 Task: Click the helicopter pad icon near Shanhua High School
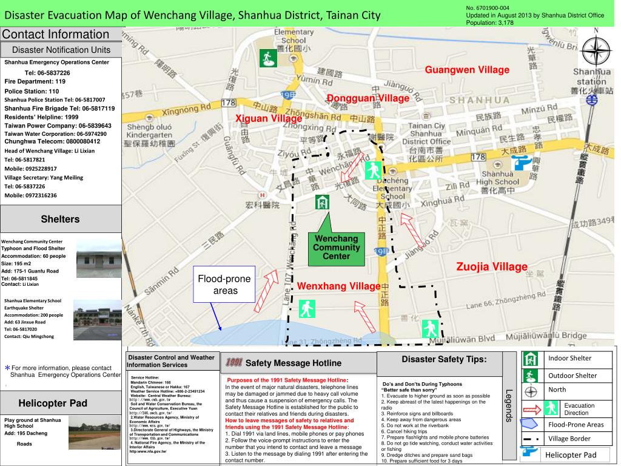pyautogui.click(x=521, y=163)
